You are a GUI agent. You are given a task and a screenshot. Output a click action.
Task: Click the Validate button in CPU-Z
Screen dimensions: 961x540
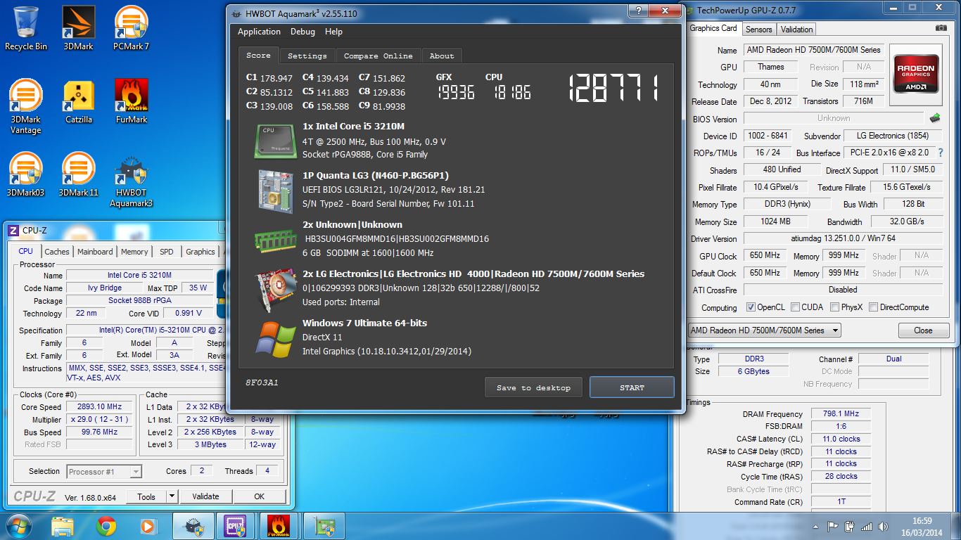point(205,496)
